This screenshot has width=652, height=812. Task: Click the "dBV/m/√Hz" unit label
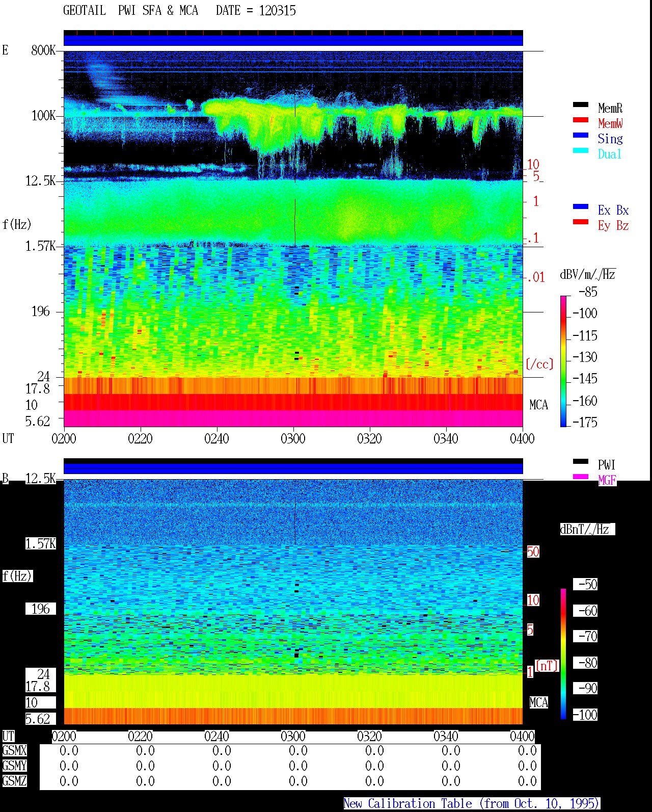[x=588, y=274]
